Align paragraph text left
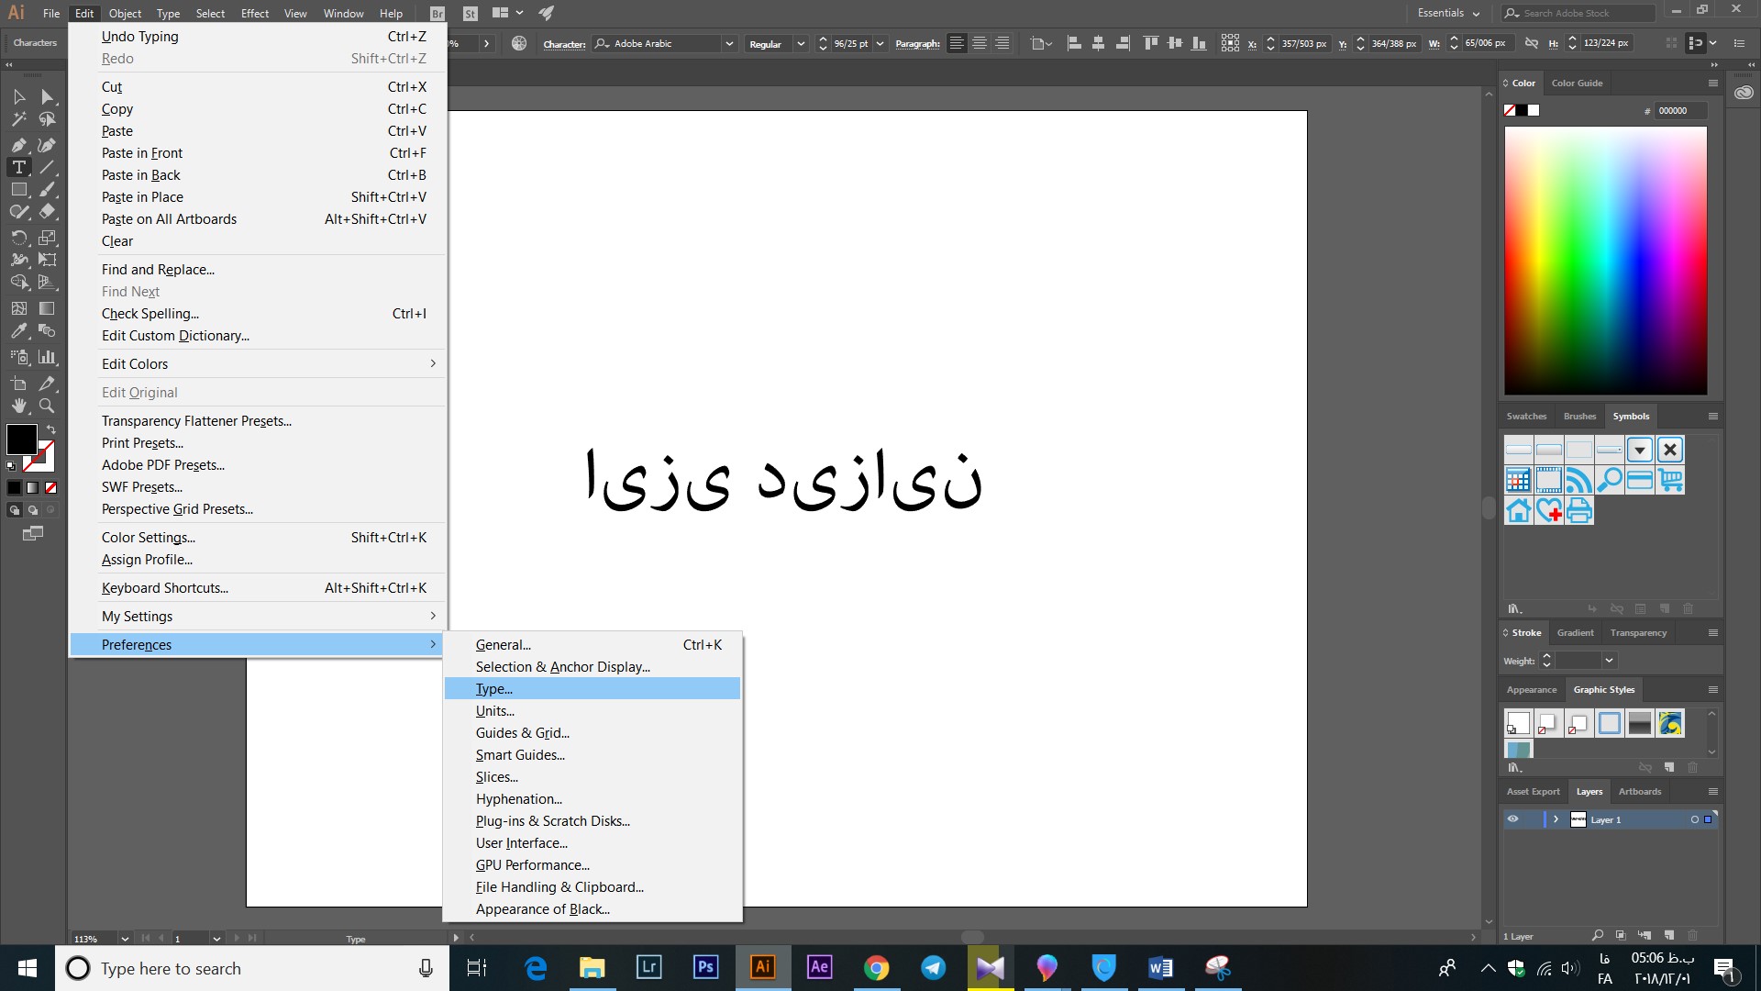Image resolution: width=1761 pixels, height=991 pixels. pyautogui.click(x=957, y=43)
